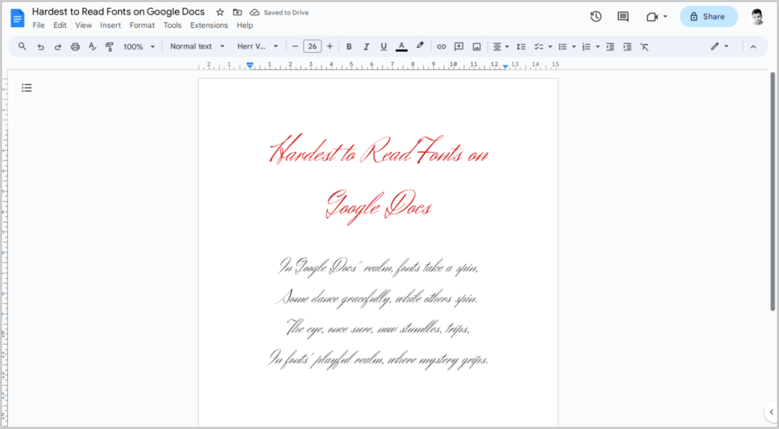Expand the numbered list options arrow

[598, 47]
